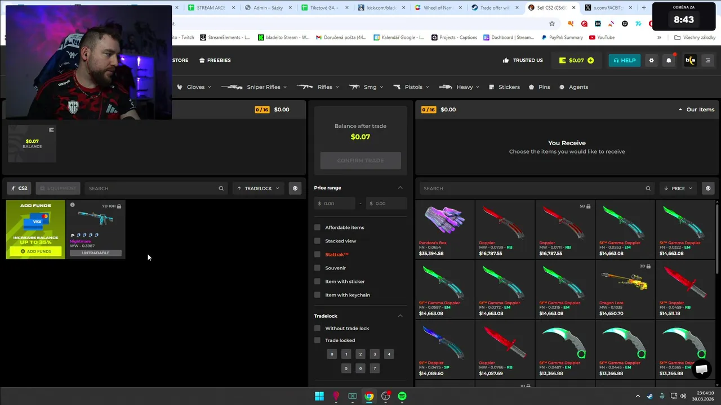Open Price sort dropdown
Screen dimensions: 721x405
coord(678,188)
